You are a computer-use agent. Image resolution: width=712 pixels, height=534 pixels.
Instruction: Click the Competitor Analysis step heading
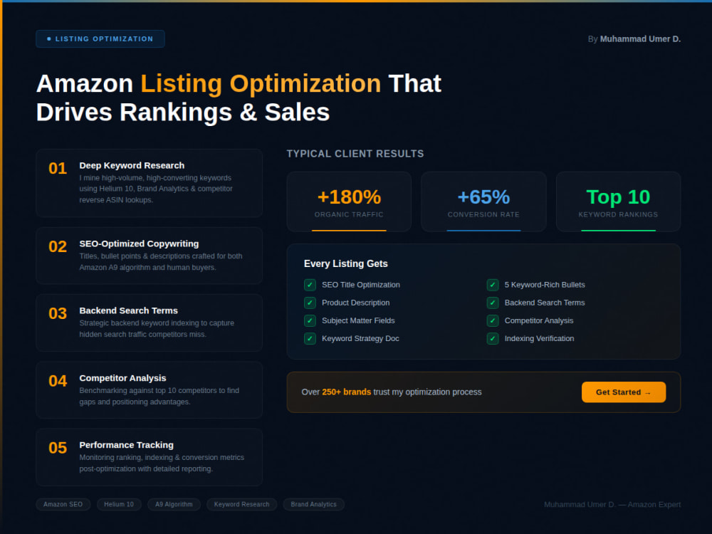tap(122, 378)
